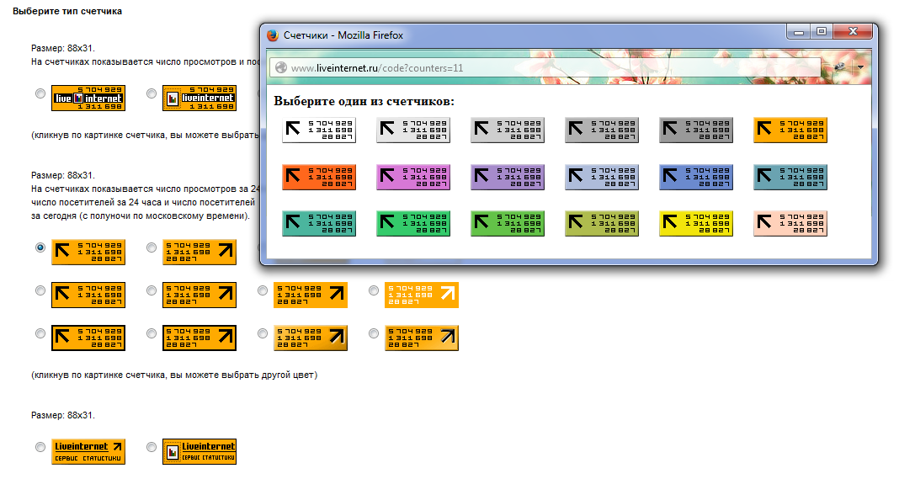Click the counter image beside the selected radio button
The height and width of the screenshot is (479, 915).
click(x=88, y=252)
